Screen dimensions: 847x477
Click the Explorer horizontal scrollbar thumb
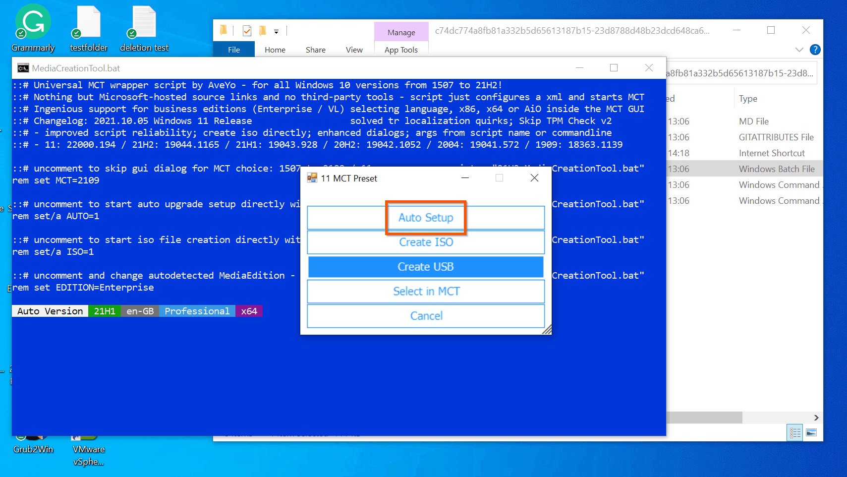[x=704, y=417]
